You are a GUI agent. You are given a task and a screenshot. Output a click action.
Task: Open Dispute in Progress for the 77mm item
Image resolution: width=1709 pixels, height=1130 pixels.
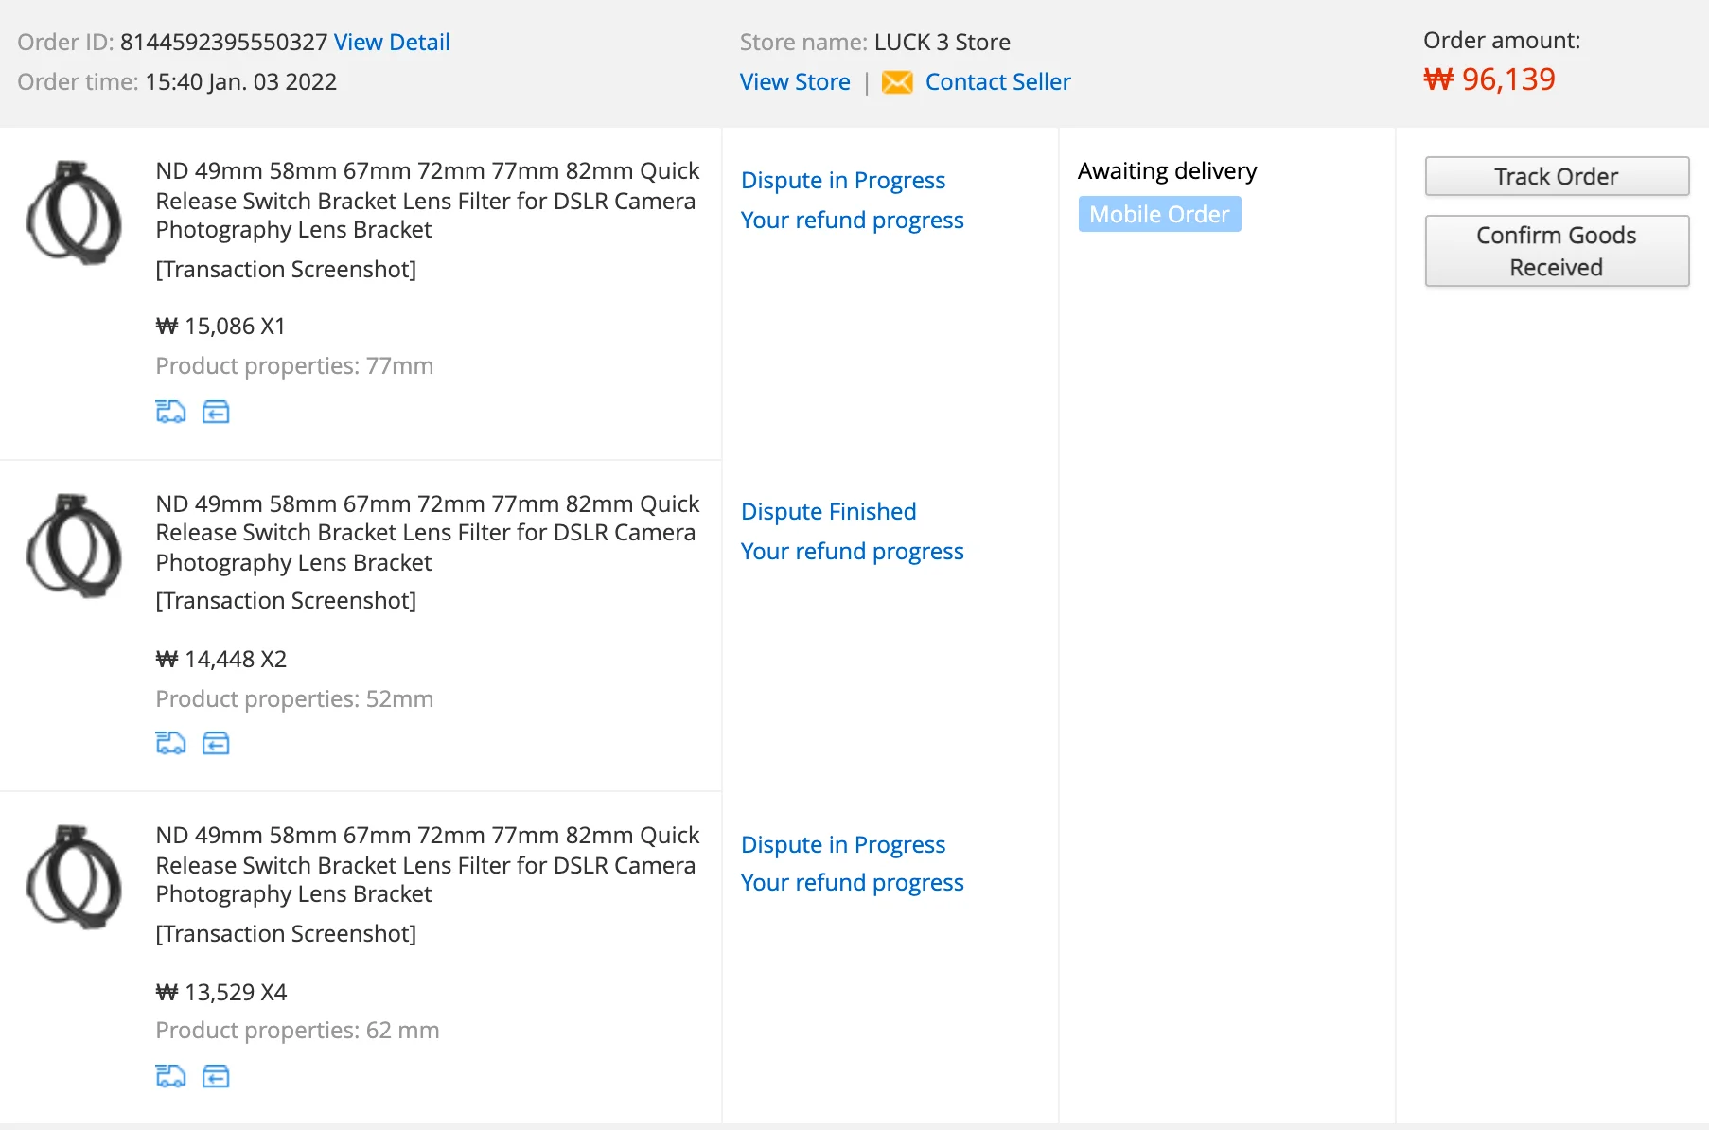pos(843,180)
